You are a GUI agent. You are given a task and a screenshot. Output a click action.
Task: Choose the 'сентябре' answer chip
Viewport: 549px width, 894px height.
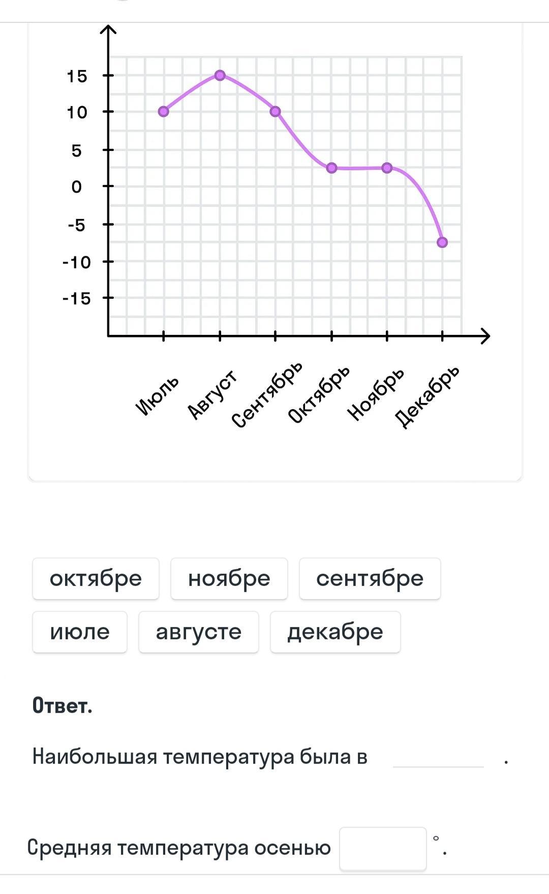pos(370,579)
